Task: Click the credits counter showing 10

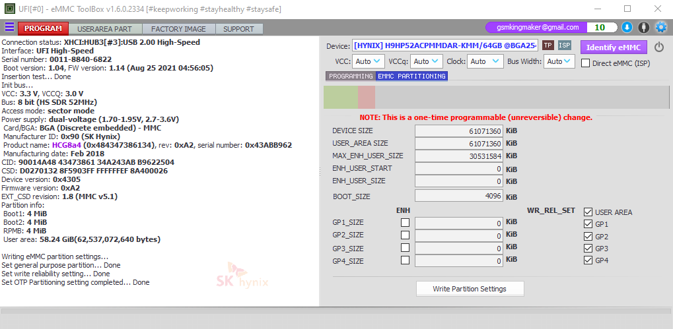Action: (x=600, y=28)
